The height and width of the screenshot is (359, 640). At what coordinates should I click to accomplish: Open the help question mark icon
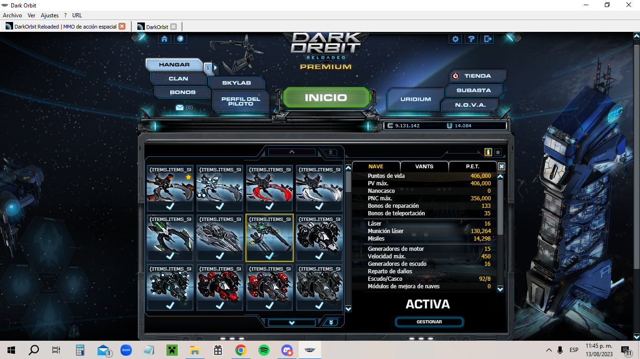coord(471,39)
